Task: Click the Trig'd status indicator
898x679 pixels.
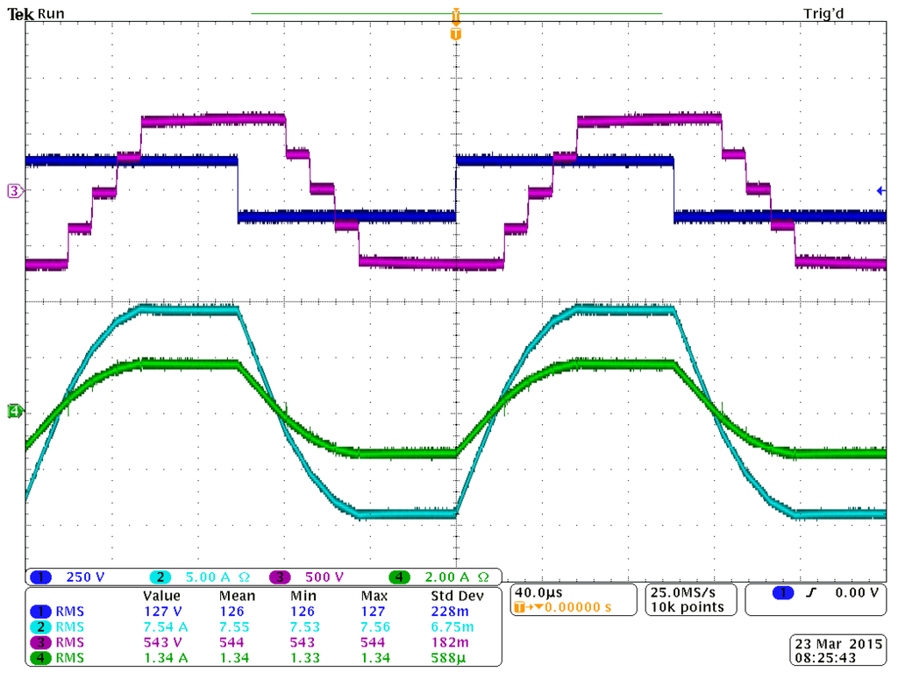Action: pyautogui.click(x=823, y=14)
